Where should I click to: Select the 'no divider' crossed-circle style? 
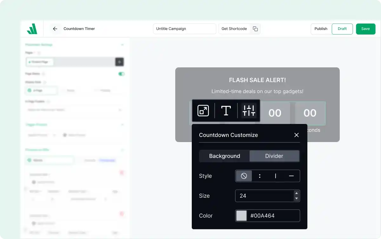coord(244,176)
